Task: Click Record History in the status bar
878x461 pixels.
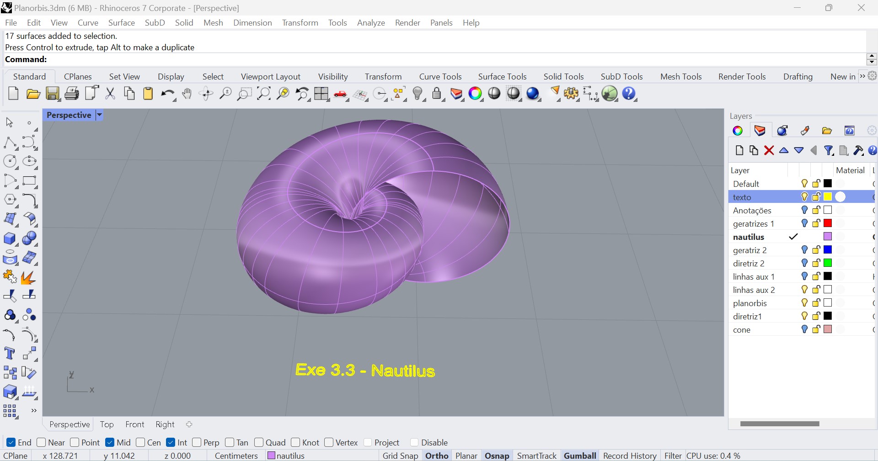Action: click(x=630, y=456)
